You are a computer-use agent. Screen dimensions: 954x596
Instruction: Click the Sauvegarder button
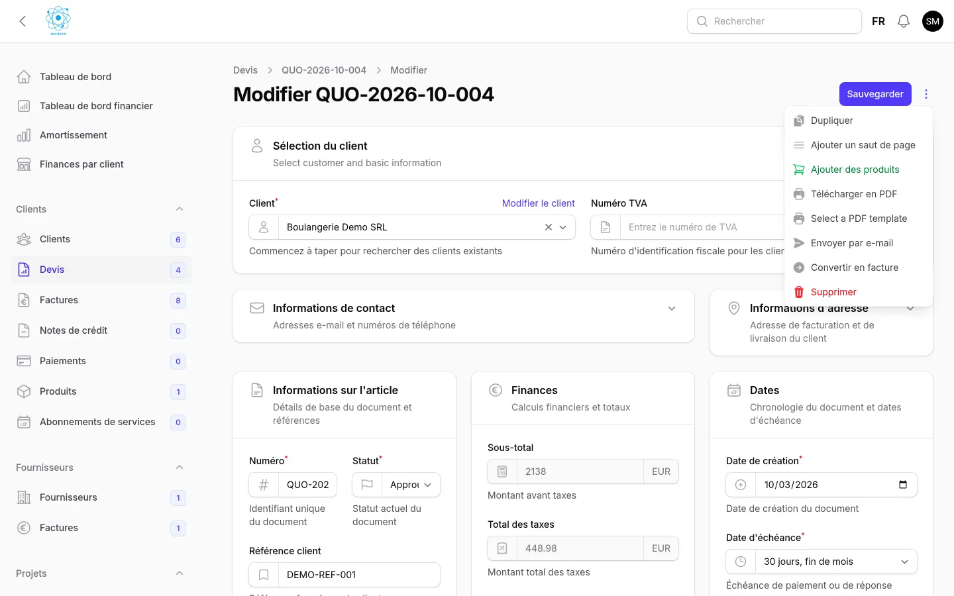click(x=875, y=94)
